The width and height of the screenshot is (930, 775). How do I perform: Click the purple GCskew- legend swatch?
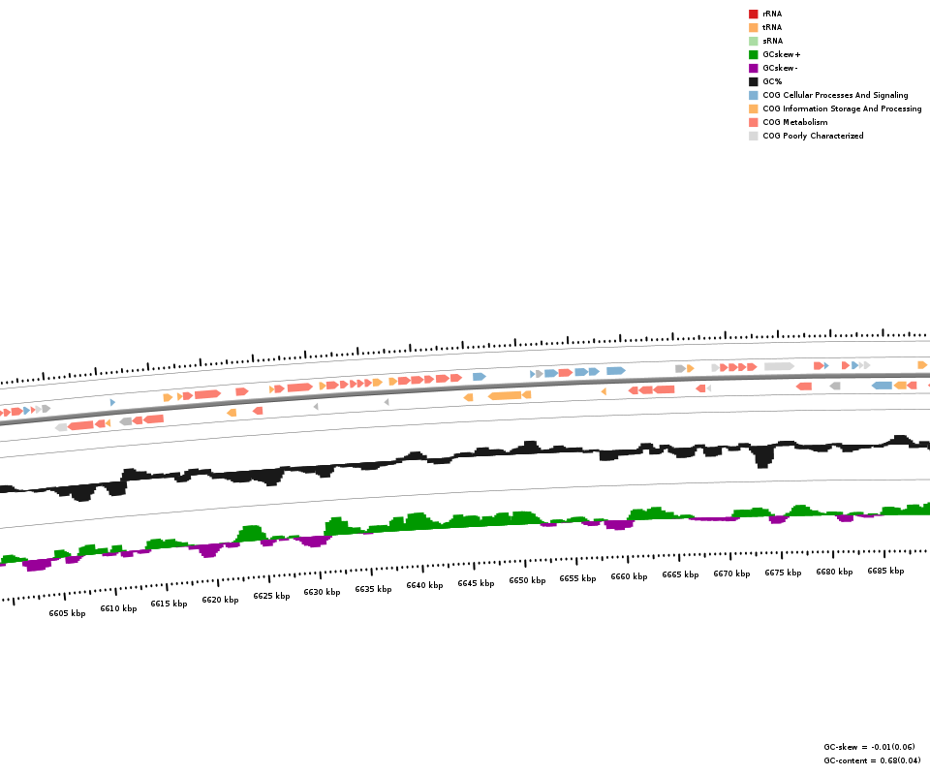(x=753, y=68)
